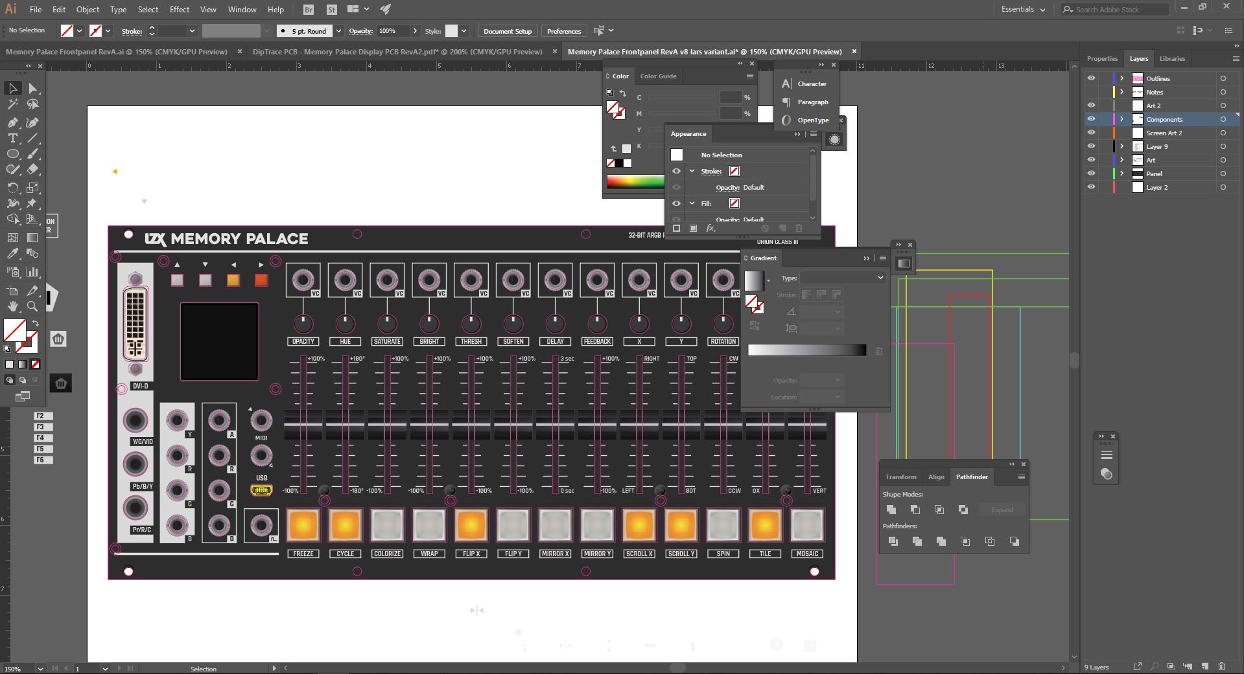Open the zoom level dropdown at 150%
This screenshot has height=674, width=1244.
(40, 668)
